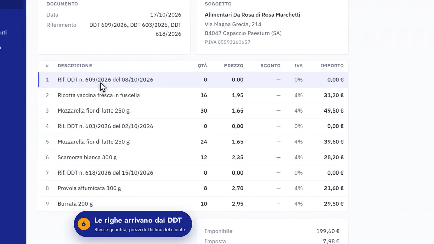Select the Mozzarella fior di latte row with quantity 30
This screenshot has width=434, height=244.
click(193, 111)
